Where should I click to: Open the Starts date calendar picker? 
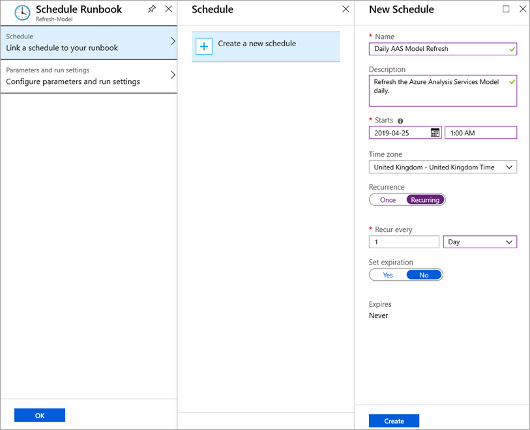(x=435, y=133)
